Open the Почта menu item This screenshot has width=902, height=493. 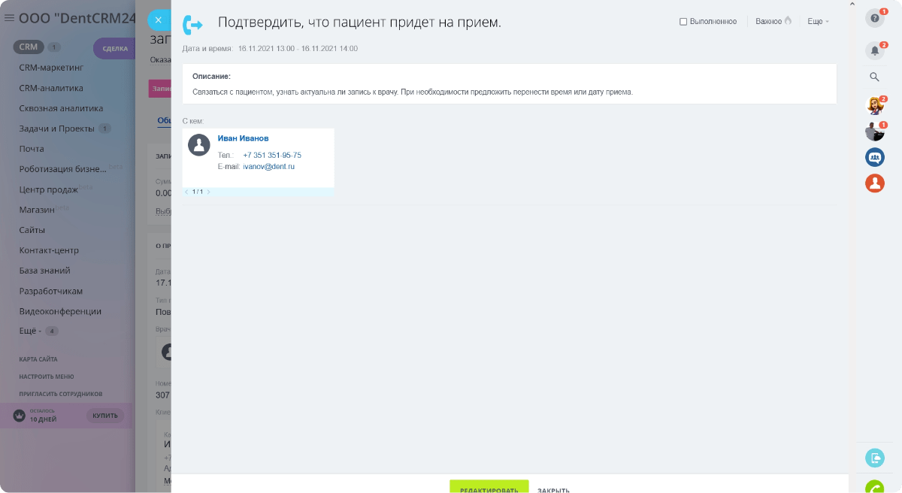point(32,149)
